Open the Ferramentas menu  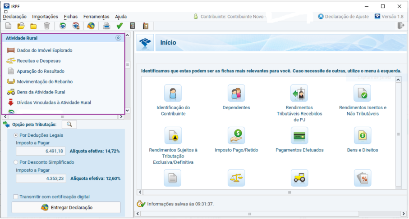pos(96,16)
